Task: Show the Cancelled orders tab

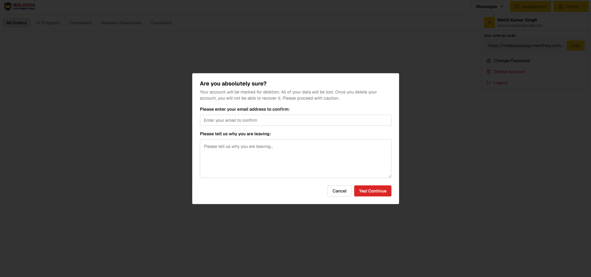Action: pos(161,23)
